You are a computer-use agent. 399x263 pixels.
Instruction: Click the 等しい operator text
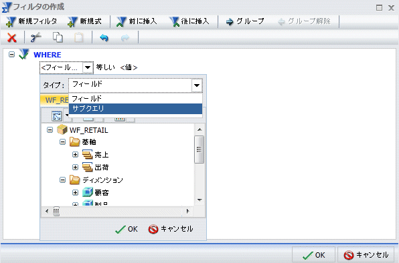coord(105,67)
